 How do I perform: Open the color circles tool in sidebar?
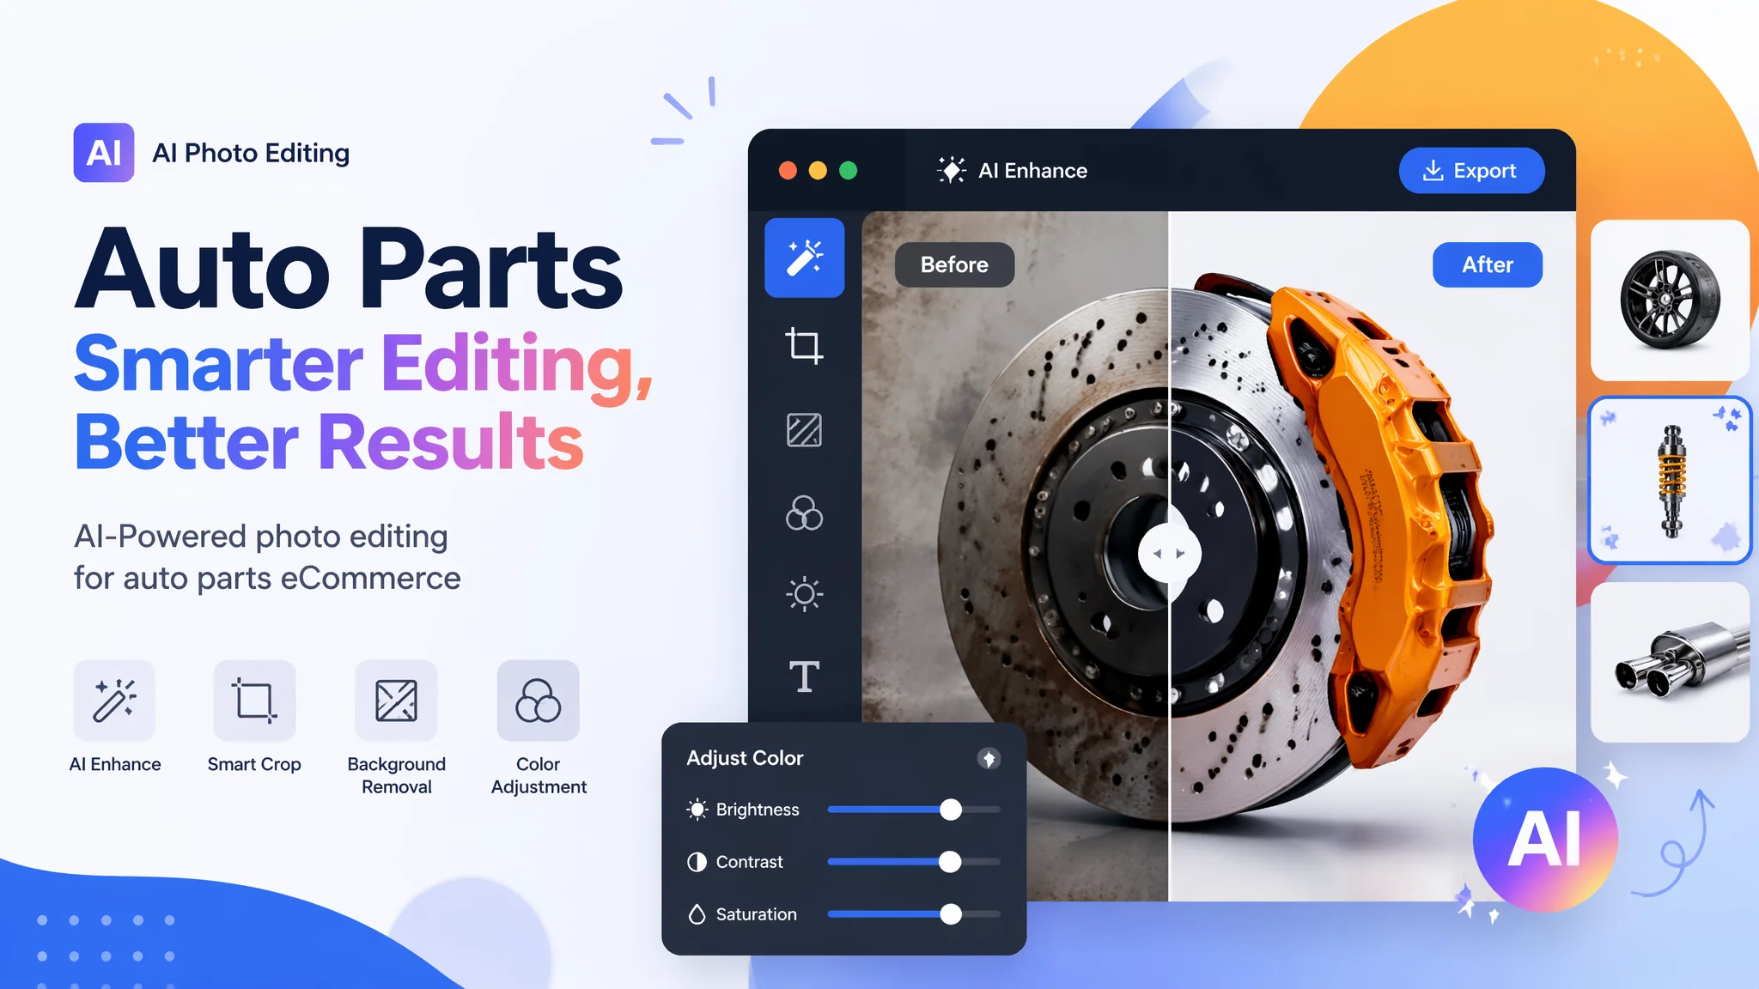point(805,513)
